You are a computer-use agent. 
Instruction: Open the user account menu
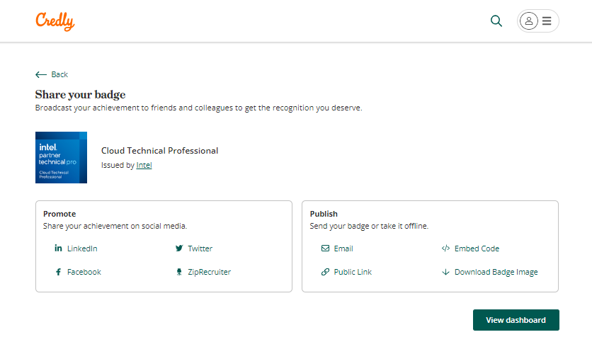538,21
